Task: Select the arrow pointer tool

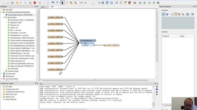Action: click(x=62, y=3)
